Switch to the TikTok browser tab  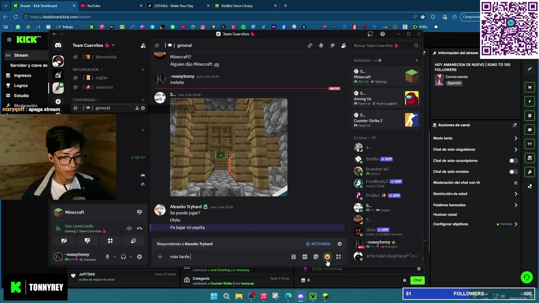[178, 6]
